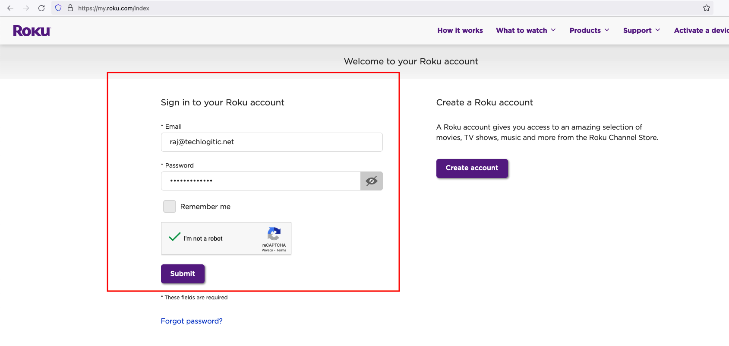Expand the Support dropdown menu
This screenshot has width=729, height=346.
click(641, 30)
